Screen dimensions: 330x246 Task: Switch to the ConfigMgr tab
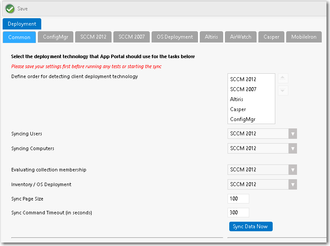click(x=56, y=37)
